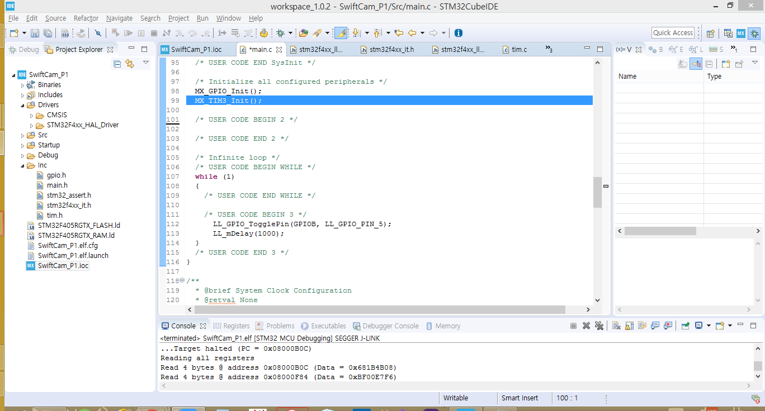Click the Suspend debug icon
Screen dimensions: 765x411
141,34
